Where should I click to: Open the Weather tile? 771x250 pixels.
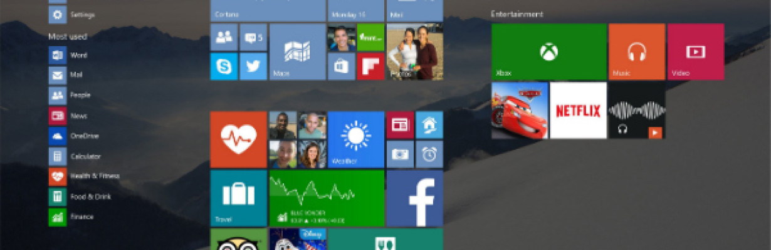point(356,139)
